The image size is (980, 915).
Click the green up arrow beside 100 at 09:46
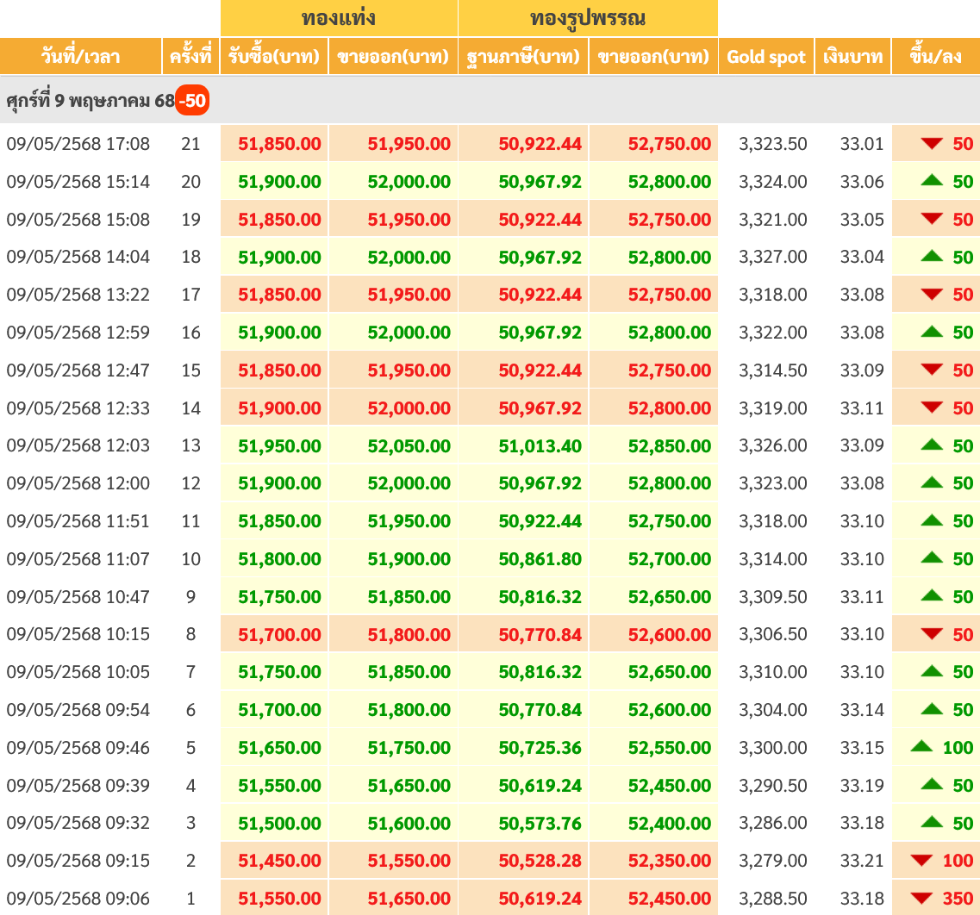tap(921, 746)
